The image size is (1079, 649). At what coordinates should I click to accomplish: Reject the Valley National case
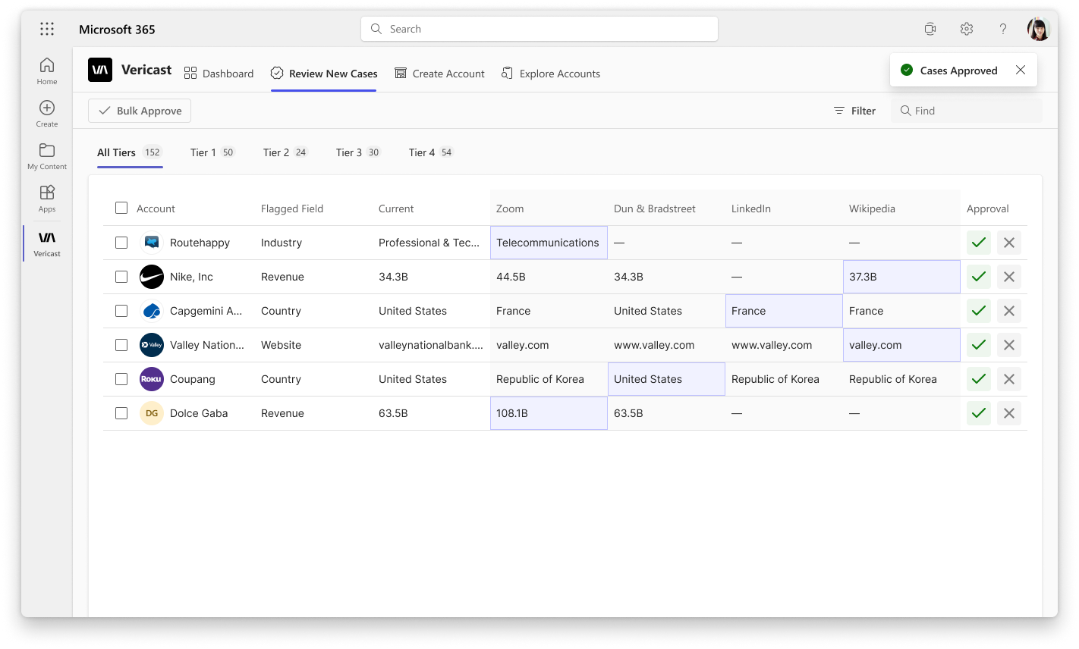(x=1009, y=345)
